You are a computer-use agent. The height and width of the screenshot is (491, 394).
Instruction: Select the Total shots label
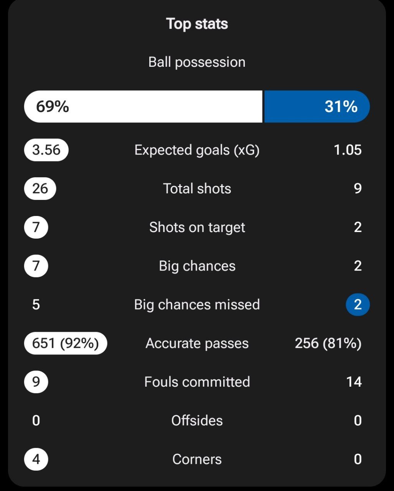(197, 189)
